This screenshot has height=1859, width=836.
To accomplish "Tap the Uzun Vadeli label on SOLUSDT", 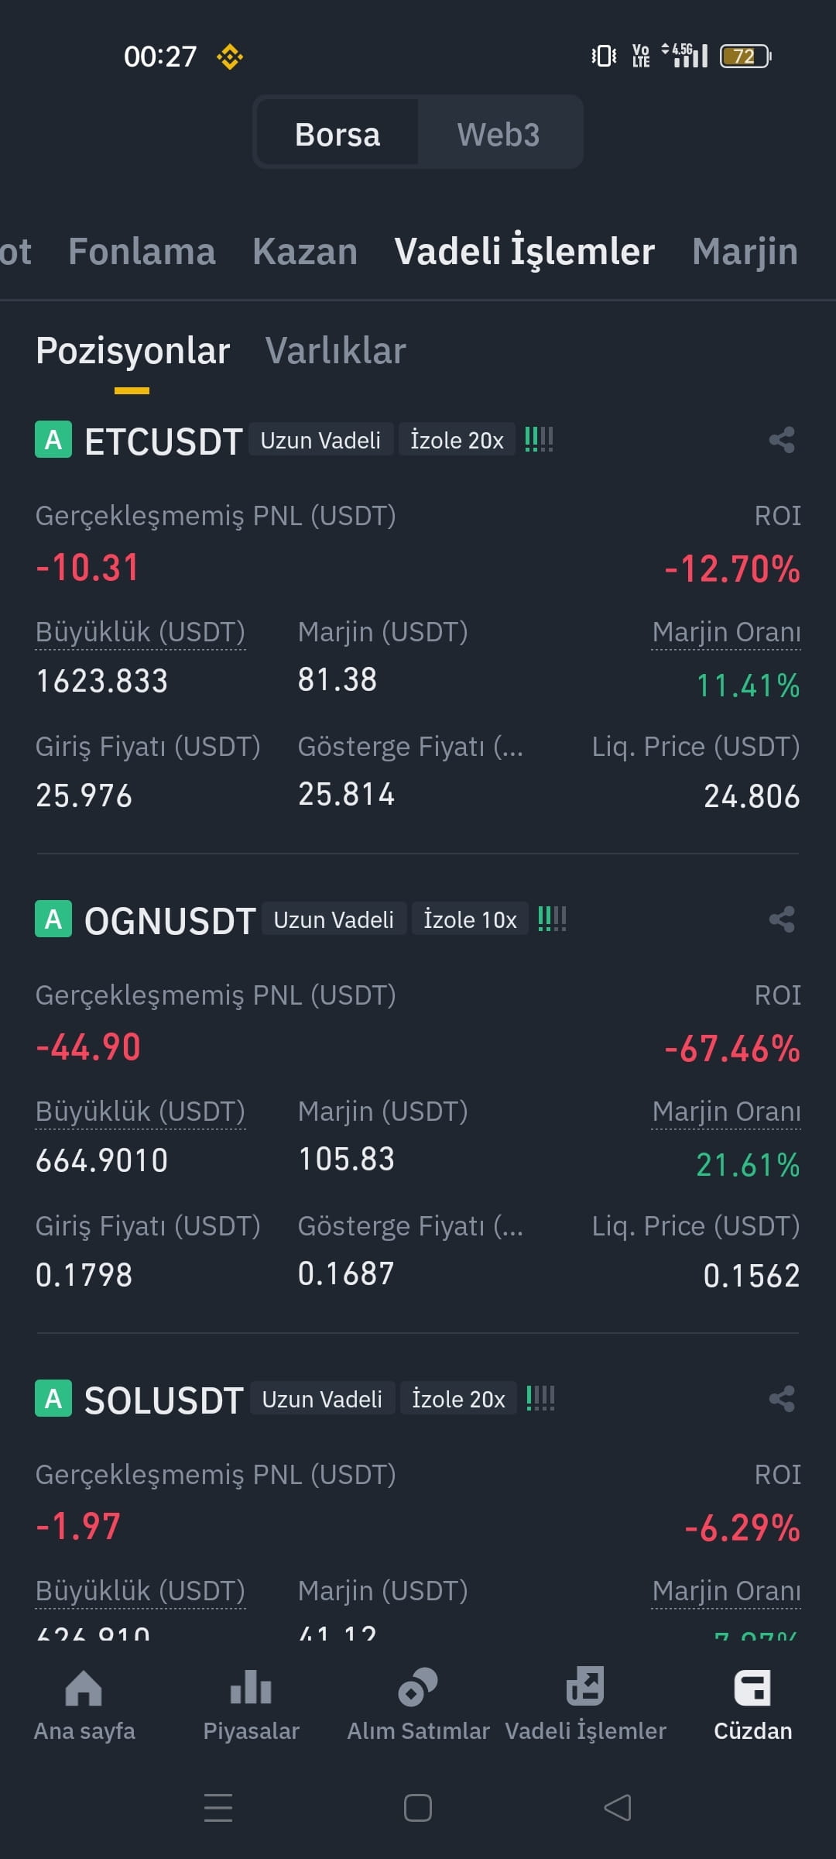I will coord(321,1398).
